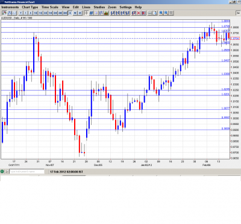The height and width of the screenshot is (224, 241).
Task: Click the detach chart icon at toolbar right
Action: [238, 13]
